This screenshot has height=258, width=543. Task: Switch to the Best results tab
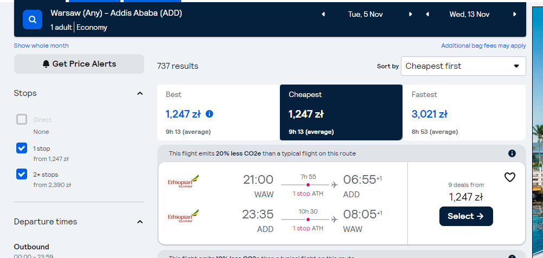coord(219,112)
